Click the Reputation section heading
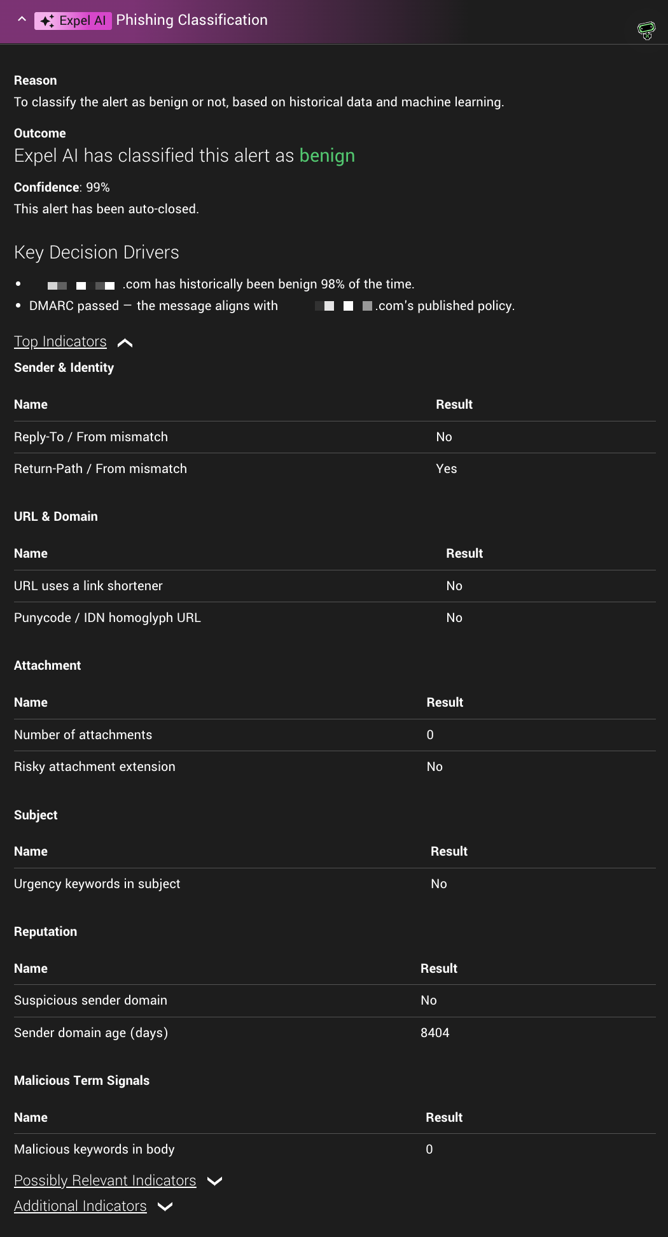The height and width of the screenshot is (1237, 668). [x=45, y=931]
